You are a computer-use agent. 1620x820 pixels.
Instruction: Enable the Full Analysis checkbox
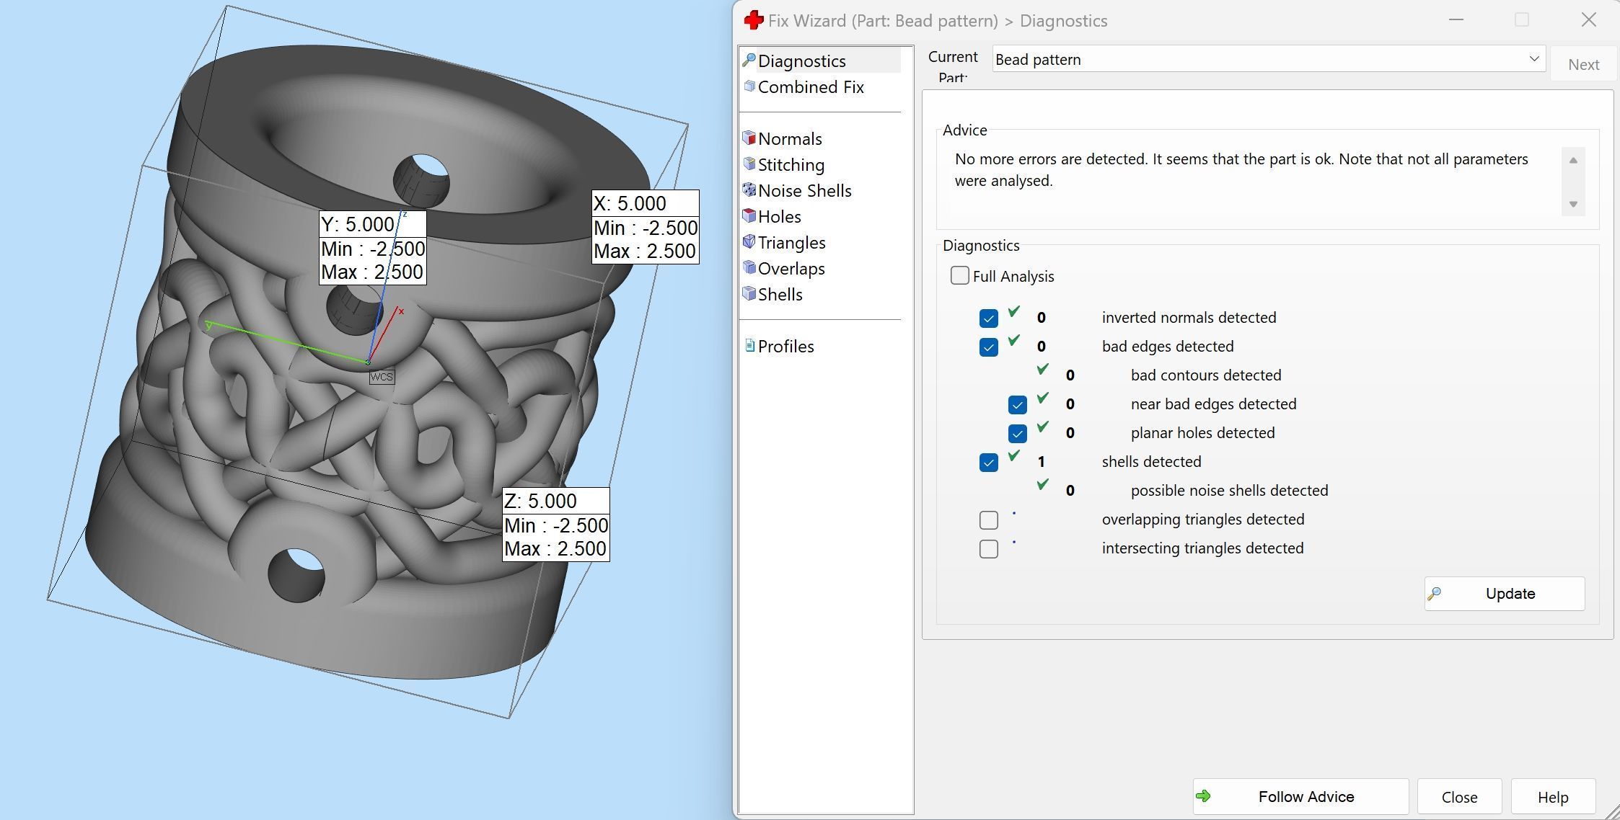tap(959, 276)
